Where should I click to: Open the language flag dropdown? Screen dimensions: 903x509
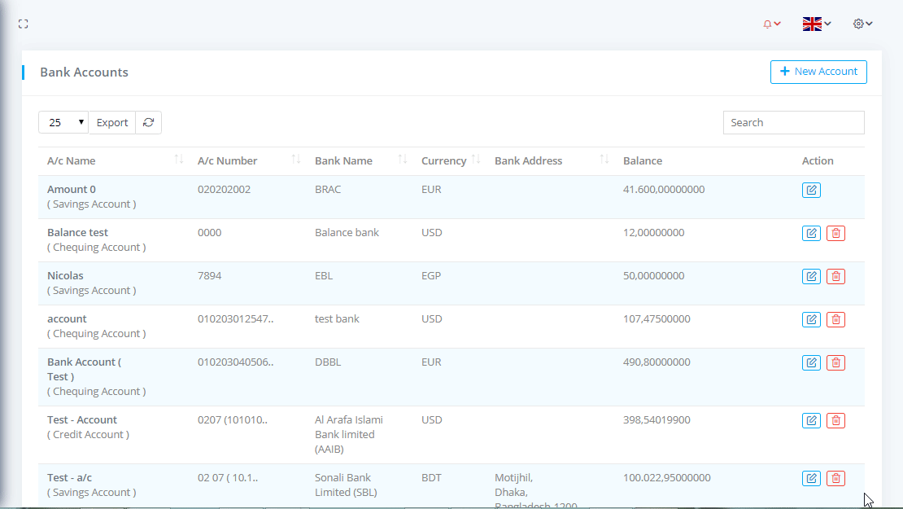pos(816,24)
